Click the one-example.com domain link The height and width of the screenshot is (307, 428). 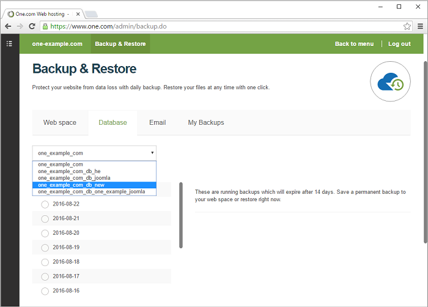click(57, 43)
